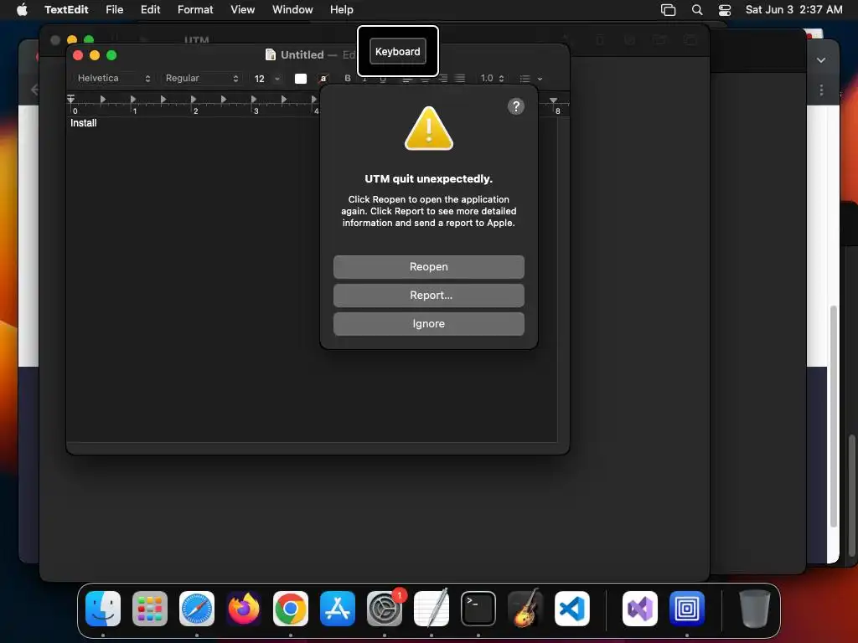Open the Trash in the Dock
The height and width of the screenshot is (643, 858).
tap(755, 609)
